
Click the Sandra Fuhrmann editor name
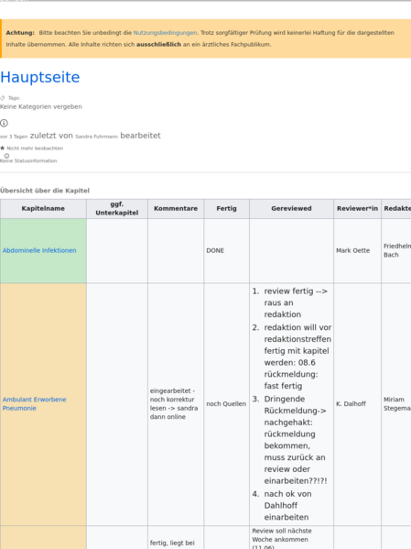pos(96,137)
